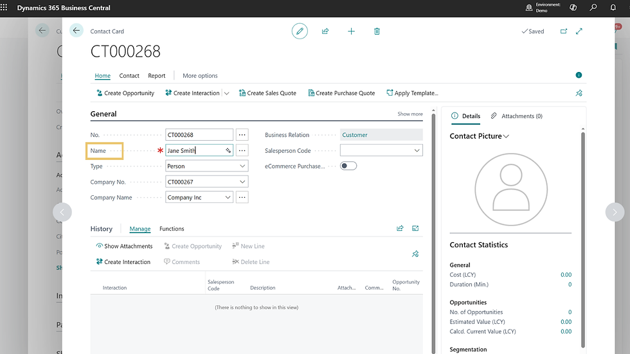
Task: Open the search magnifier in the top bar
Action: (593, 8)
